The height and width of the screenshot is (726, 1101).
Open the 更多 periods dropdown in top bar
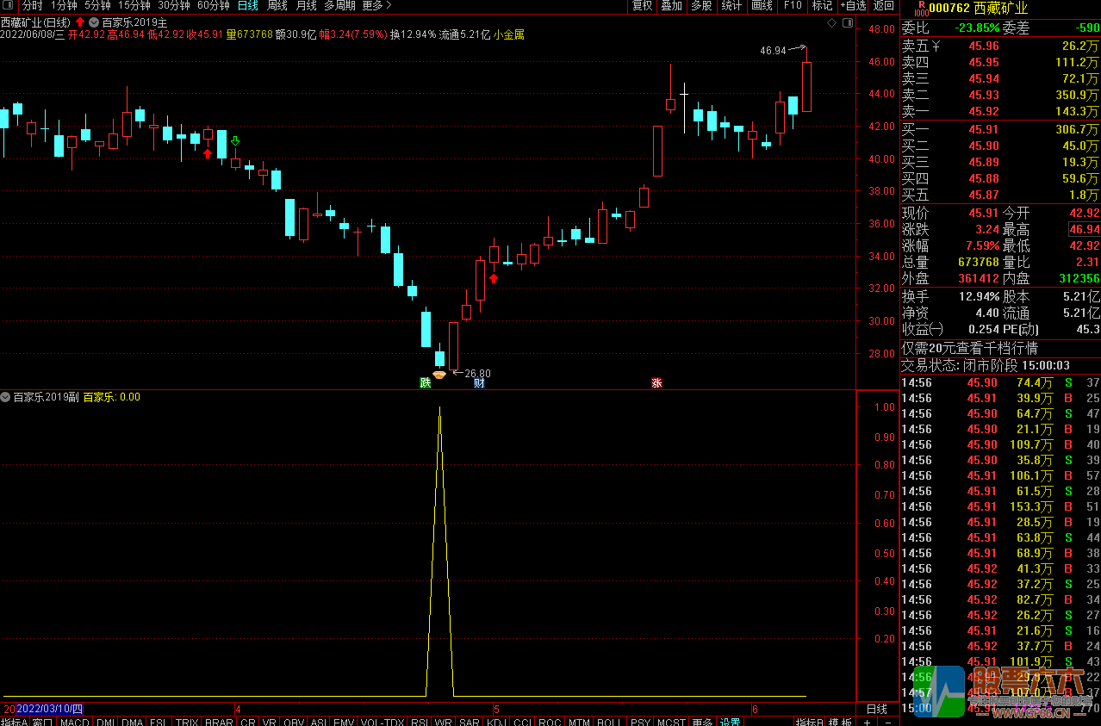376,5
